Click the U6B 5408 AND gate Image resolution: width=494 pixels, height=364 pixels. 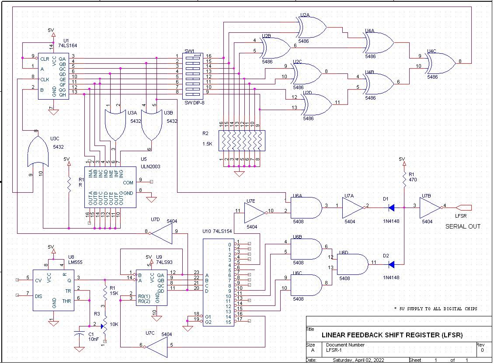(306, 249)
